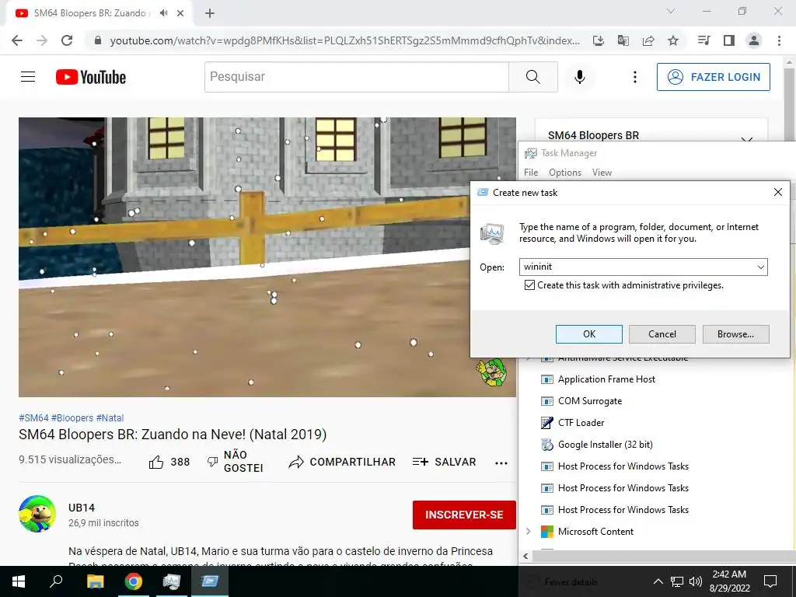Image resolution: width=796 pixels, height=597 pixels.
Task: Like the video with thumbs-up icon
Action: [156, 462]
